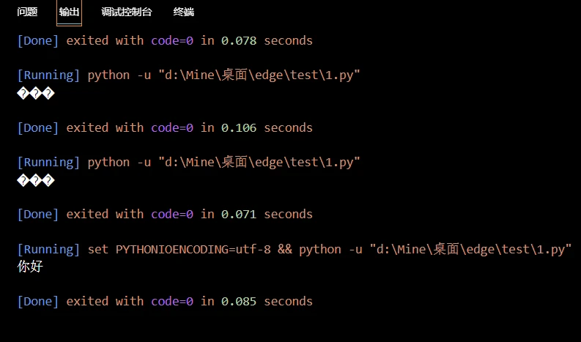Switch to the 终端 tab
The height and width of the screenshot is (342, 581).
(x=183, y=12)
